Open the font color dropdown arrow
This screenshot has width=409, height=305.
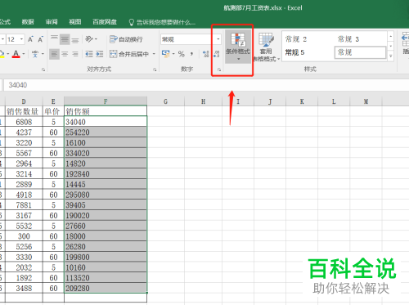coord(24,54)
